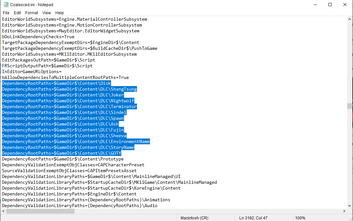This screenshot has height=221, width=353.
Task: Click the highlighted DLC\ShangTsung line
Action: (69, 89)
